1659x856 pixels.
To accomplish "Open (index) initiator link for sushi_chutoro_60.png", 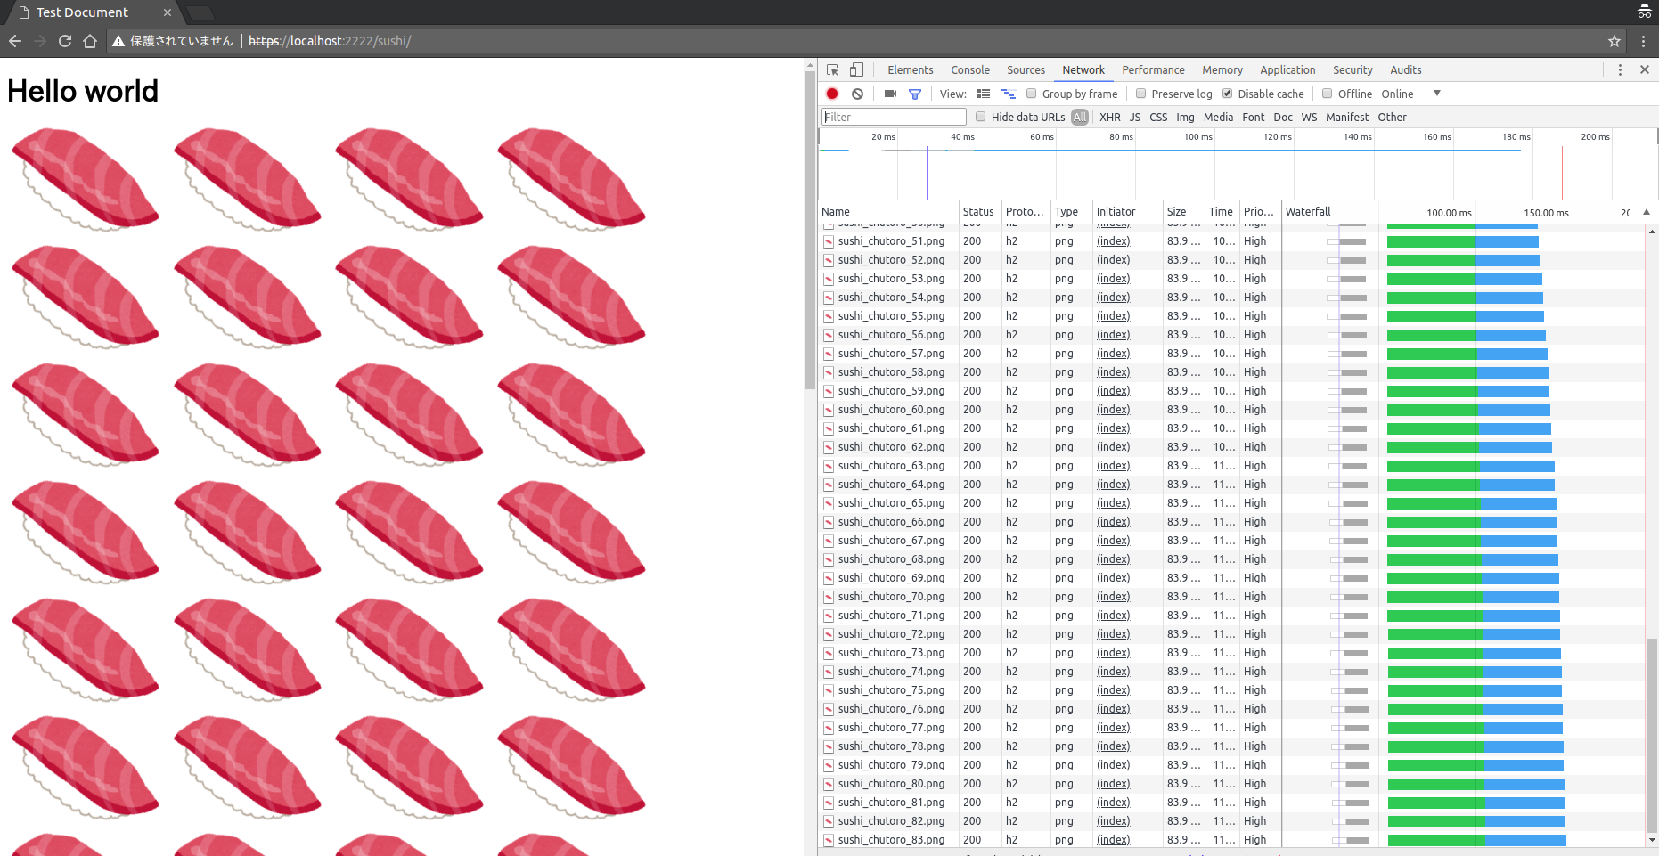I will click(x=1113, y=410).
